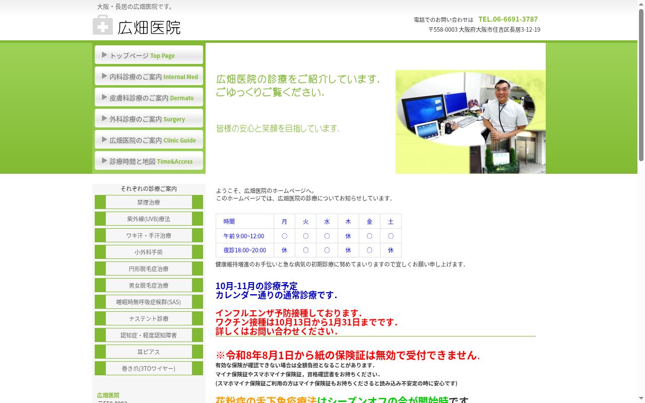
Task: Click the 午前 9:00~12:00 table cell
Action: (245, 236)
